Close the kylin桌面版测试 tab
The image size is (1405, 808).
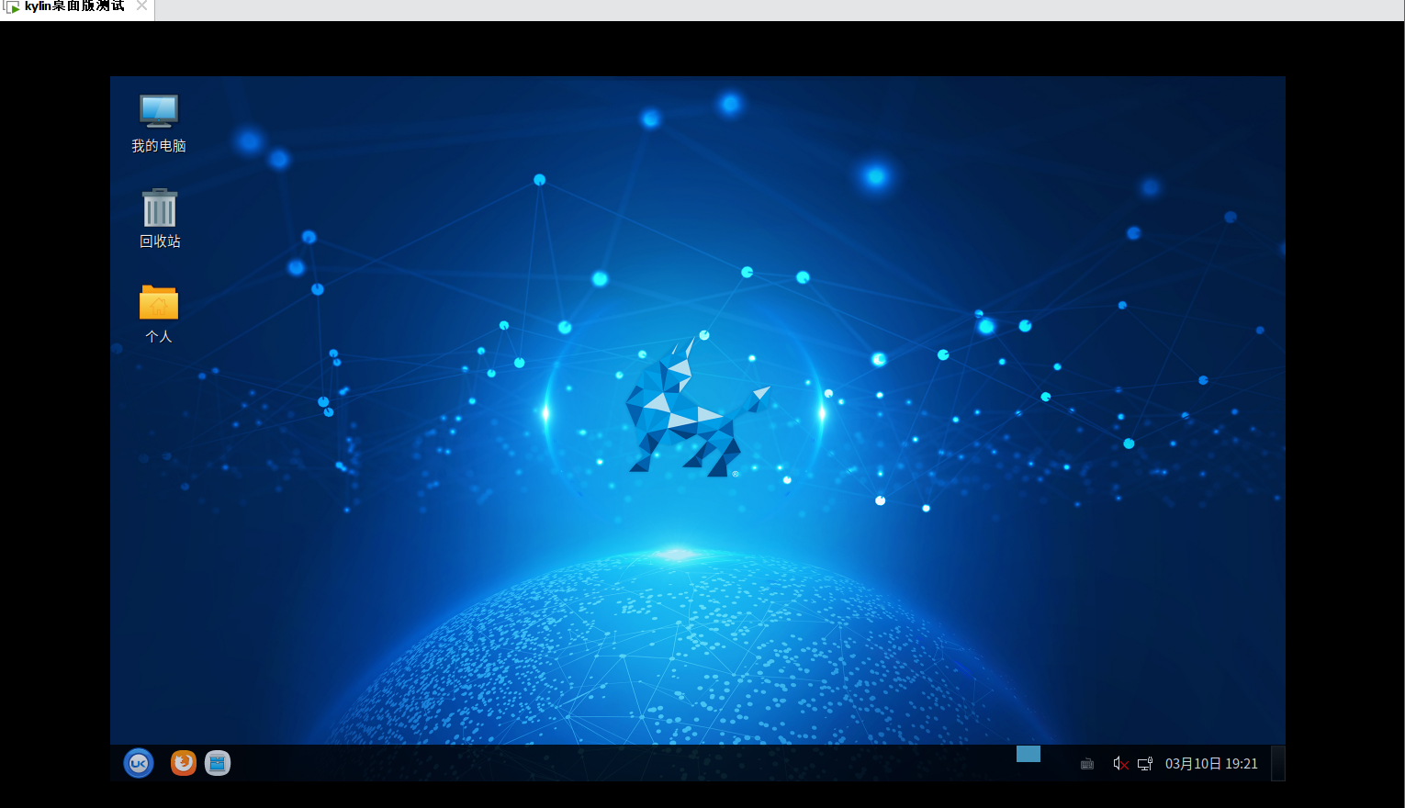tap(142, 6)
